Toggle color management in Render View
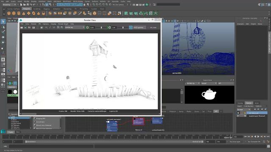The width and height of the screenshot is (271, 152). 131,27
